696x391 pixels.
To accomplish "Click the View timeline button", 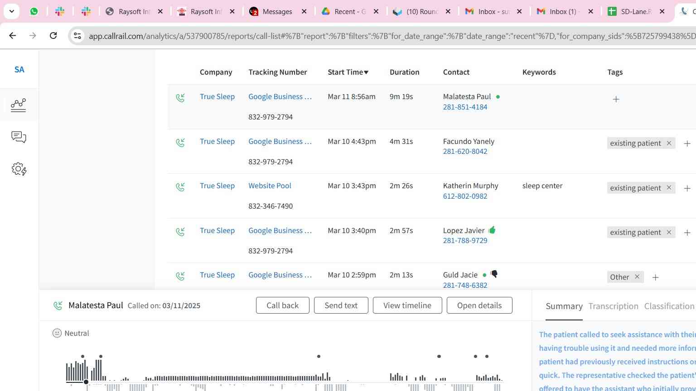I will tap(407, 305).
